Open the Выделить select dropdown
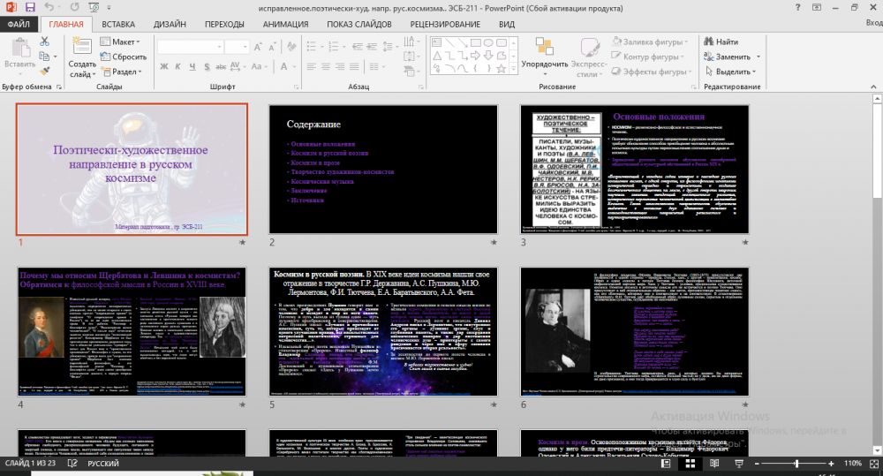The image size is (883, 476). pyautogui.click(x=732, y=72)
